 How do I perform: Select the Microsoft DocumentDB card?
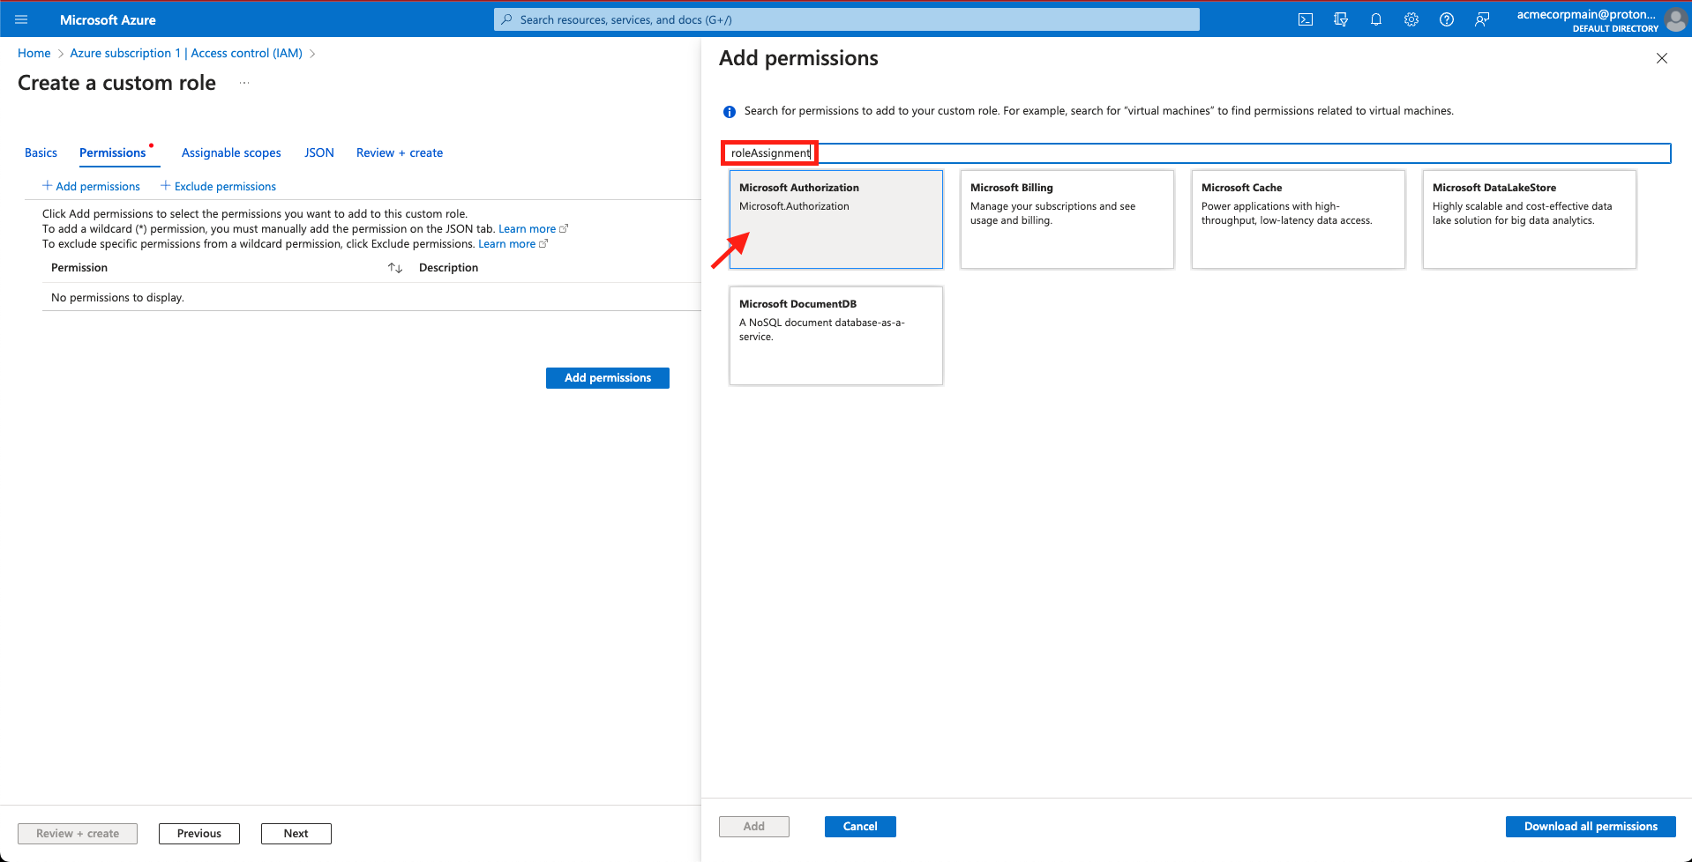pos(836,336)
